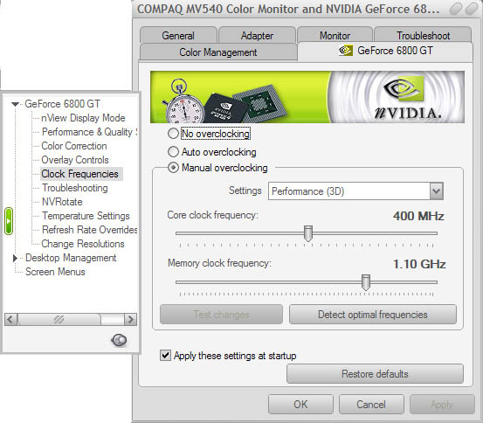The width and height of the screenshot is (483, 423).
Task: Select Change Resolutions tree item
Action: pos(83,244)
